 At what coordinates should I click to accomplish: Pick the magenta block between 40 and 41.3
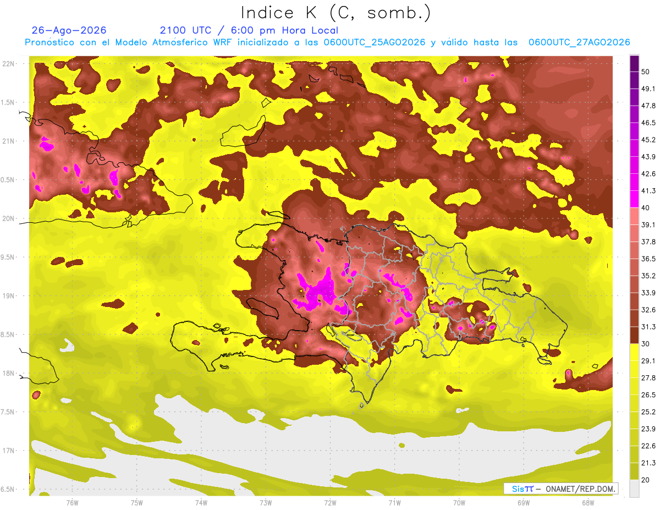[x=635, y=199]
